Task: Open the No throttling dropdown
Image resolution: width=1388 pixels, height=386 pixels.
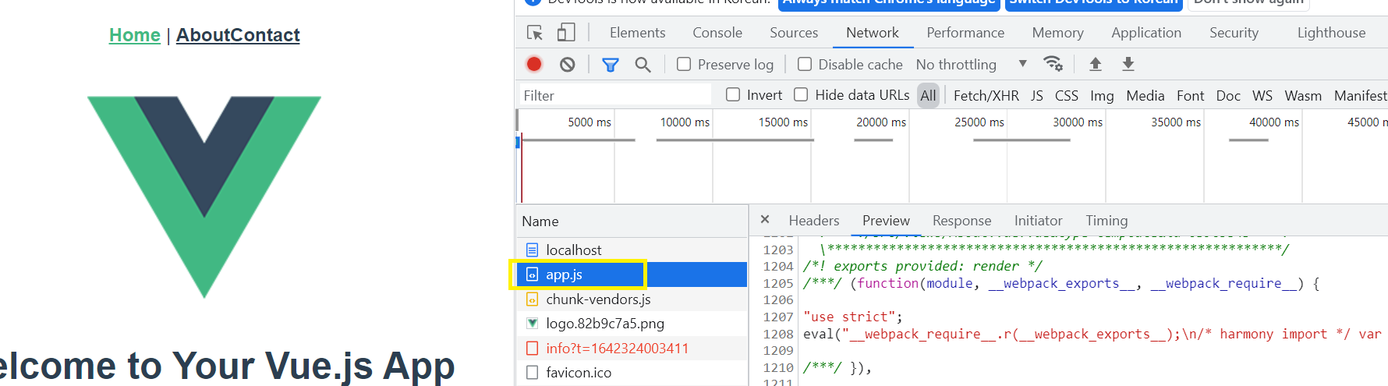Action: [x=972, y=64]
